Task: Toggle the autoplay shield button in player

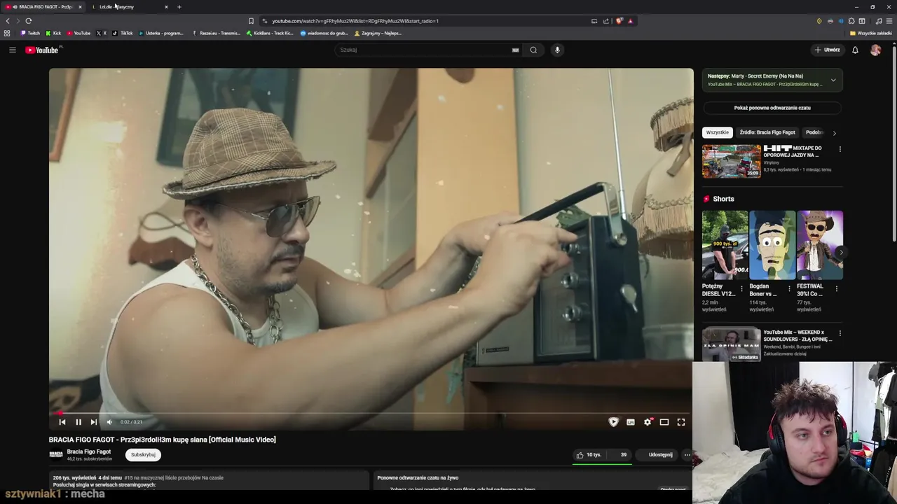Action: click(613, 422)
